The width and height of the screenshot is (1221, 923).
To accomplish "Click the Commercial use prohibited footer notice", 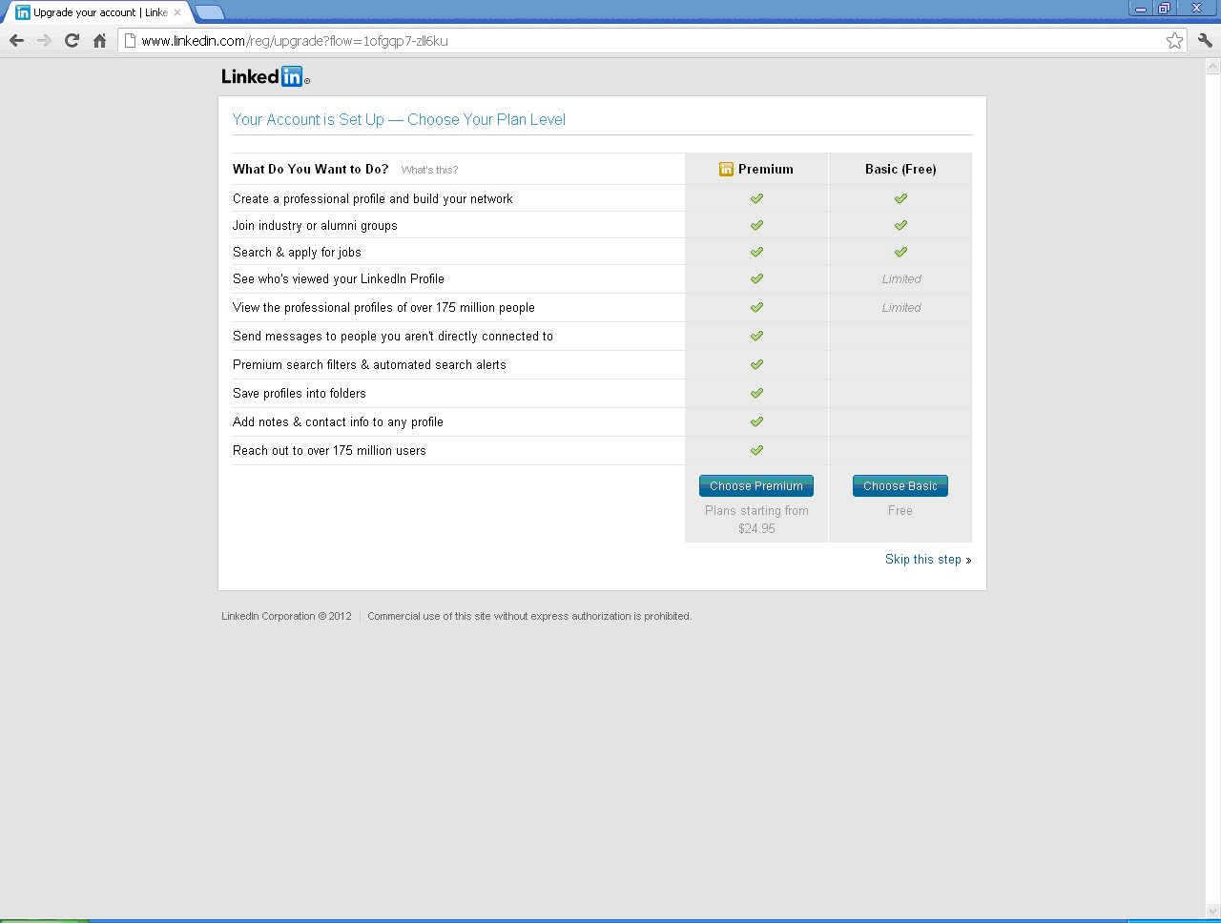I will (x=529, y=616).
